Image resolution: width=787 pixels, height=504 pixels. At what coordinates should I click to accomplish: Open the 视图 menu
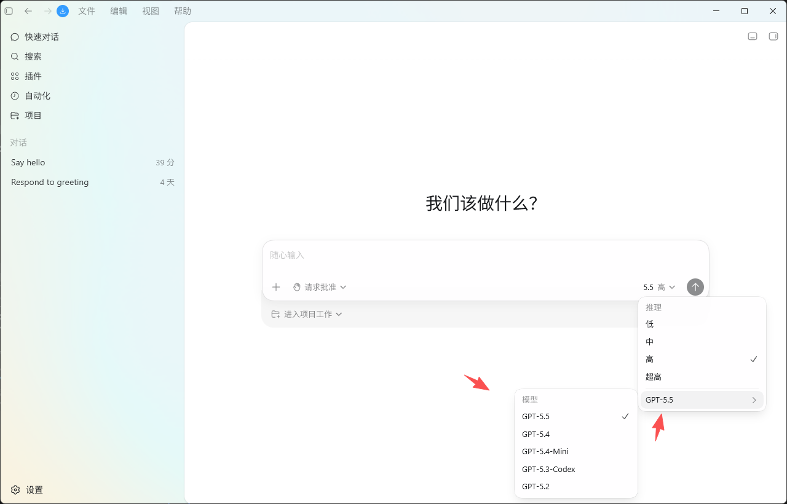pos(151,11)
